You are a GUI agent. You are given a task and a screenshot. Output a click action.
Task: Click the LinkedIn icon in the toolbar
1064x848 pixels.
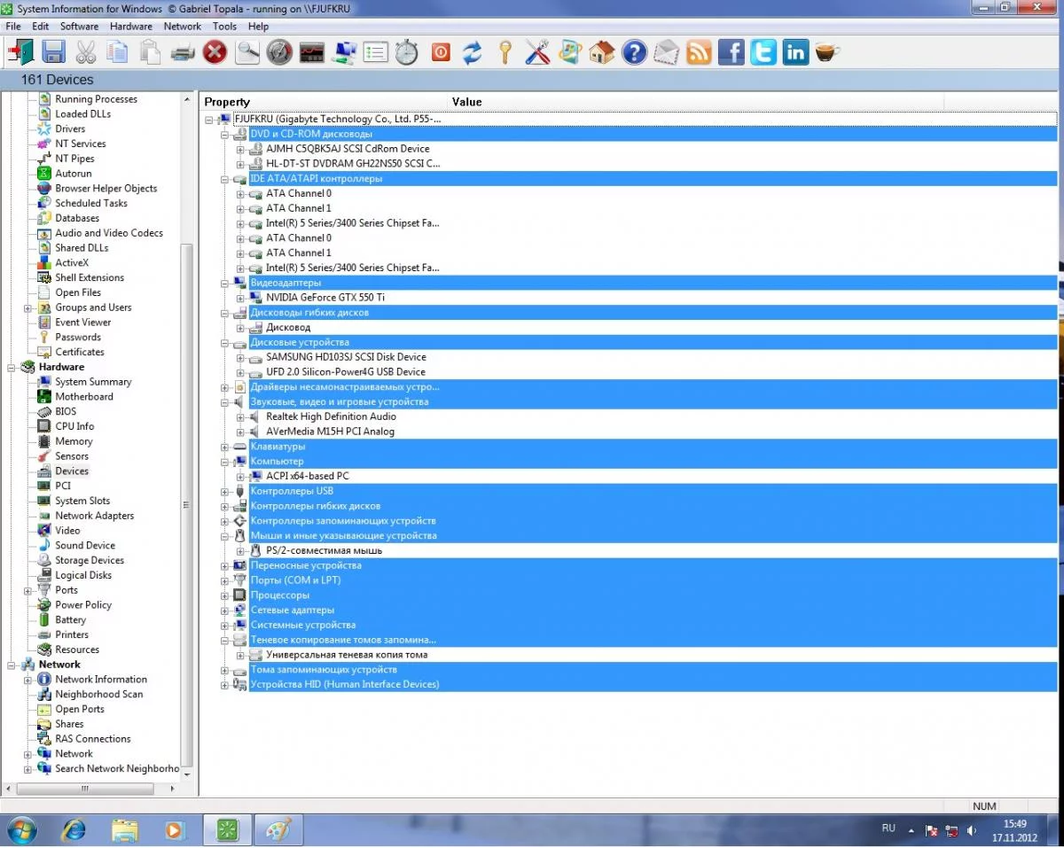795,52
